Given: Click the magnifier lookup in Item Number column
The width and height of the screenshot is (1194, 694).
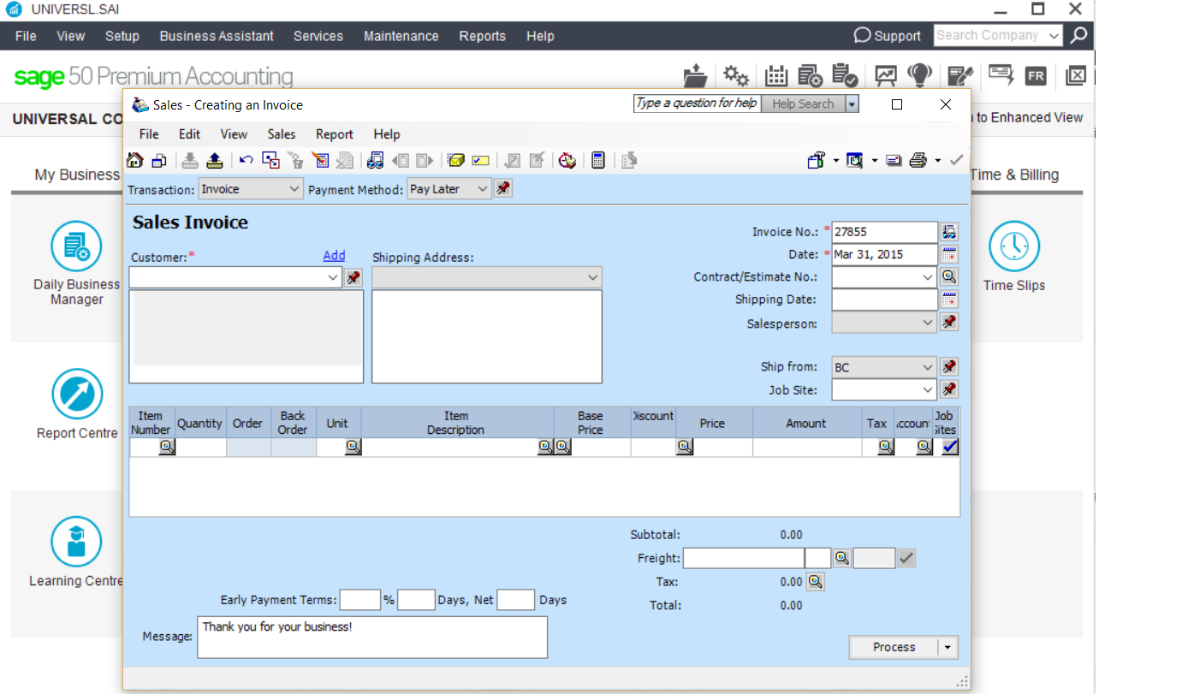Looking at the screenshot, I should click(166, 447).
